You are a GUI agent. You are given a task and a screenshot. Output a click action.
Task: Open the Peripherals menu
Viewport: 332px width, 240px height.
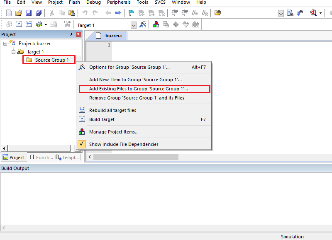pos(119,2)
